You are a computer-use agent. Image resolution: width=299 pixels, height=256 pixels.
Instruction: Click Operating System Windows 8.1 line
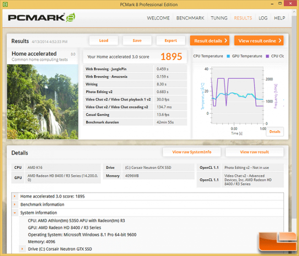click(x=82, y=235)
